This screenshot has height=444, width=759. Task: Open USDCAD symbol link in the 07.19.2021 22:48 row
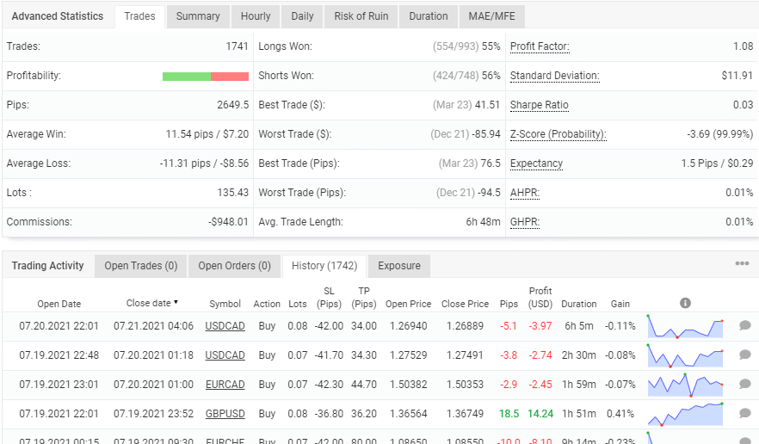point(225,355)
